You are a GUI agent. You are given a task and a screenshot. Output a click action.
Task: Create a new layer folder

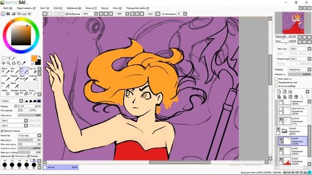click(291, 91)
